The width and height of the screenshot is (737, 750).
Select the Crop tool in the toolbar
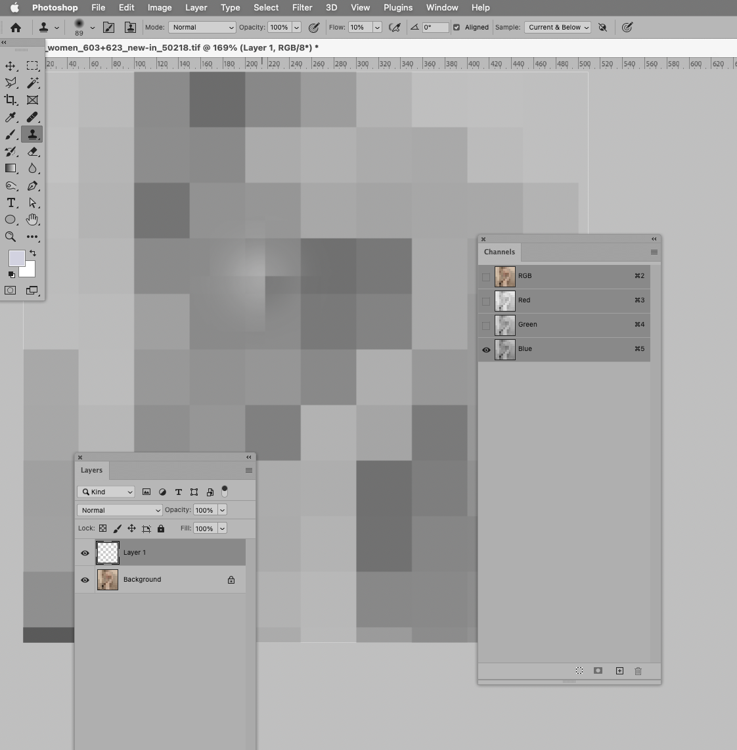11,100
